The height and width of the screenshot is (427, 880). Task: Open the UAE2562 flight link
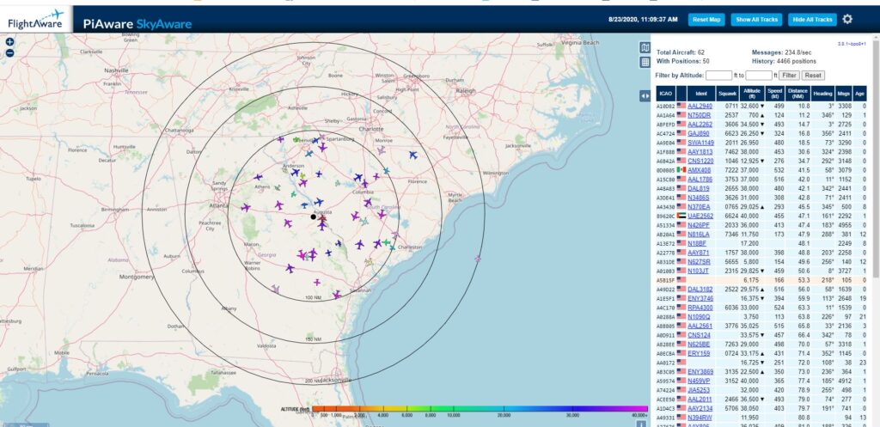[700, 217]
